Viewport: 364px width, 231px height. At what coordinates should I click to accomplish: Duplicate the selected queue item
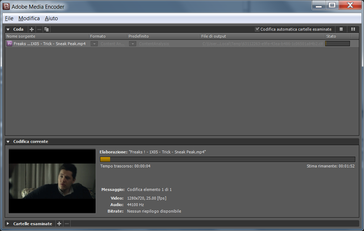coord(47,29)
